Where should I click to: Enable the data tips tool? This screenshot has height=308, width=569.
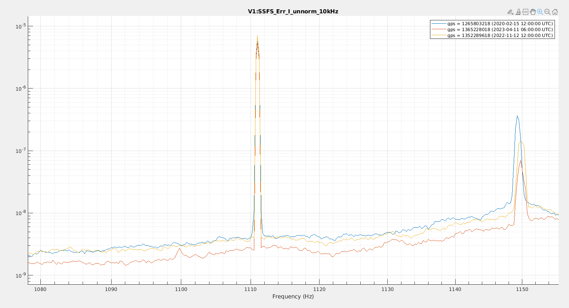[x=525, y=12]
